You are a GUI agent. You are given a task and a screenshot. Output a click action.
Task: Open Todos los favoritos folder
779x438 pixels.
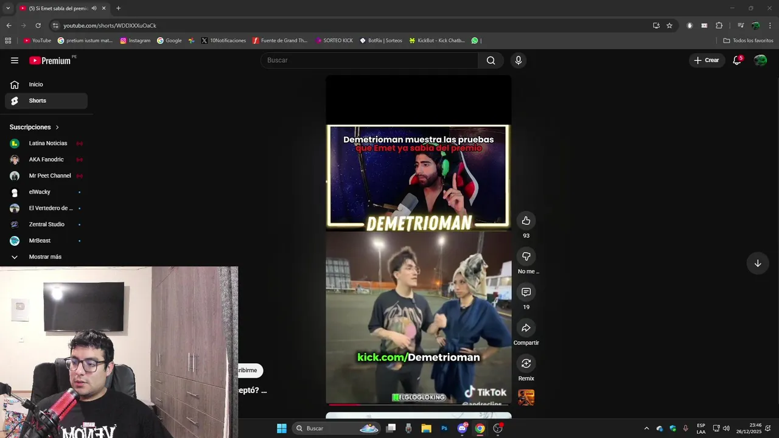[x=748, y=41]
